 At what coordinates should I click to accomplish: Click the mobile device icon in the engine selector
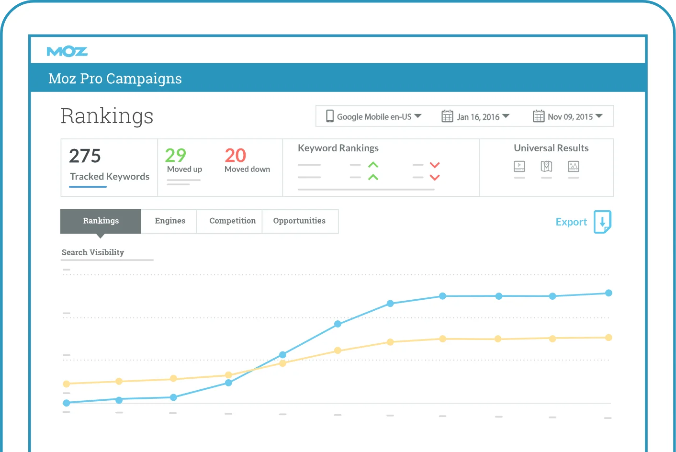pyautogui.click(x=329, y=116)
